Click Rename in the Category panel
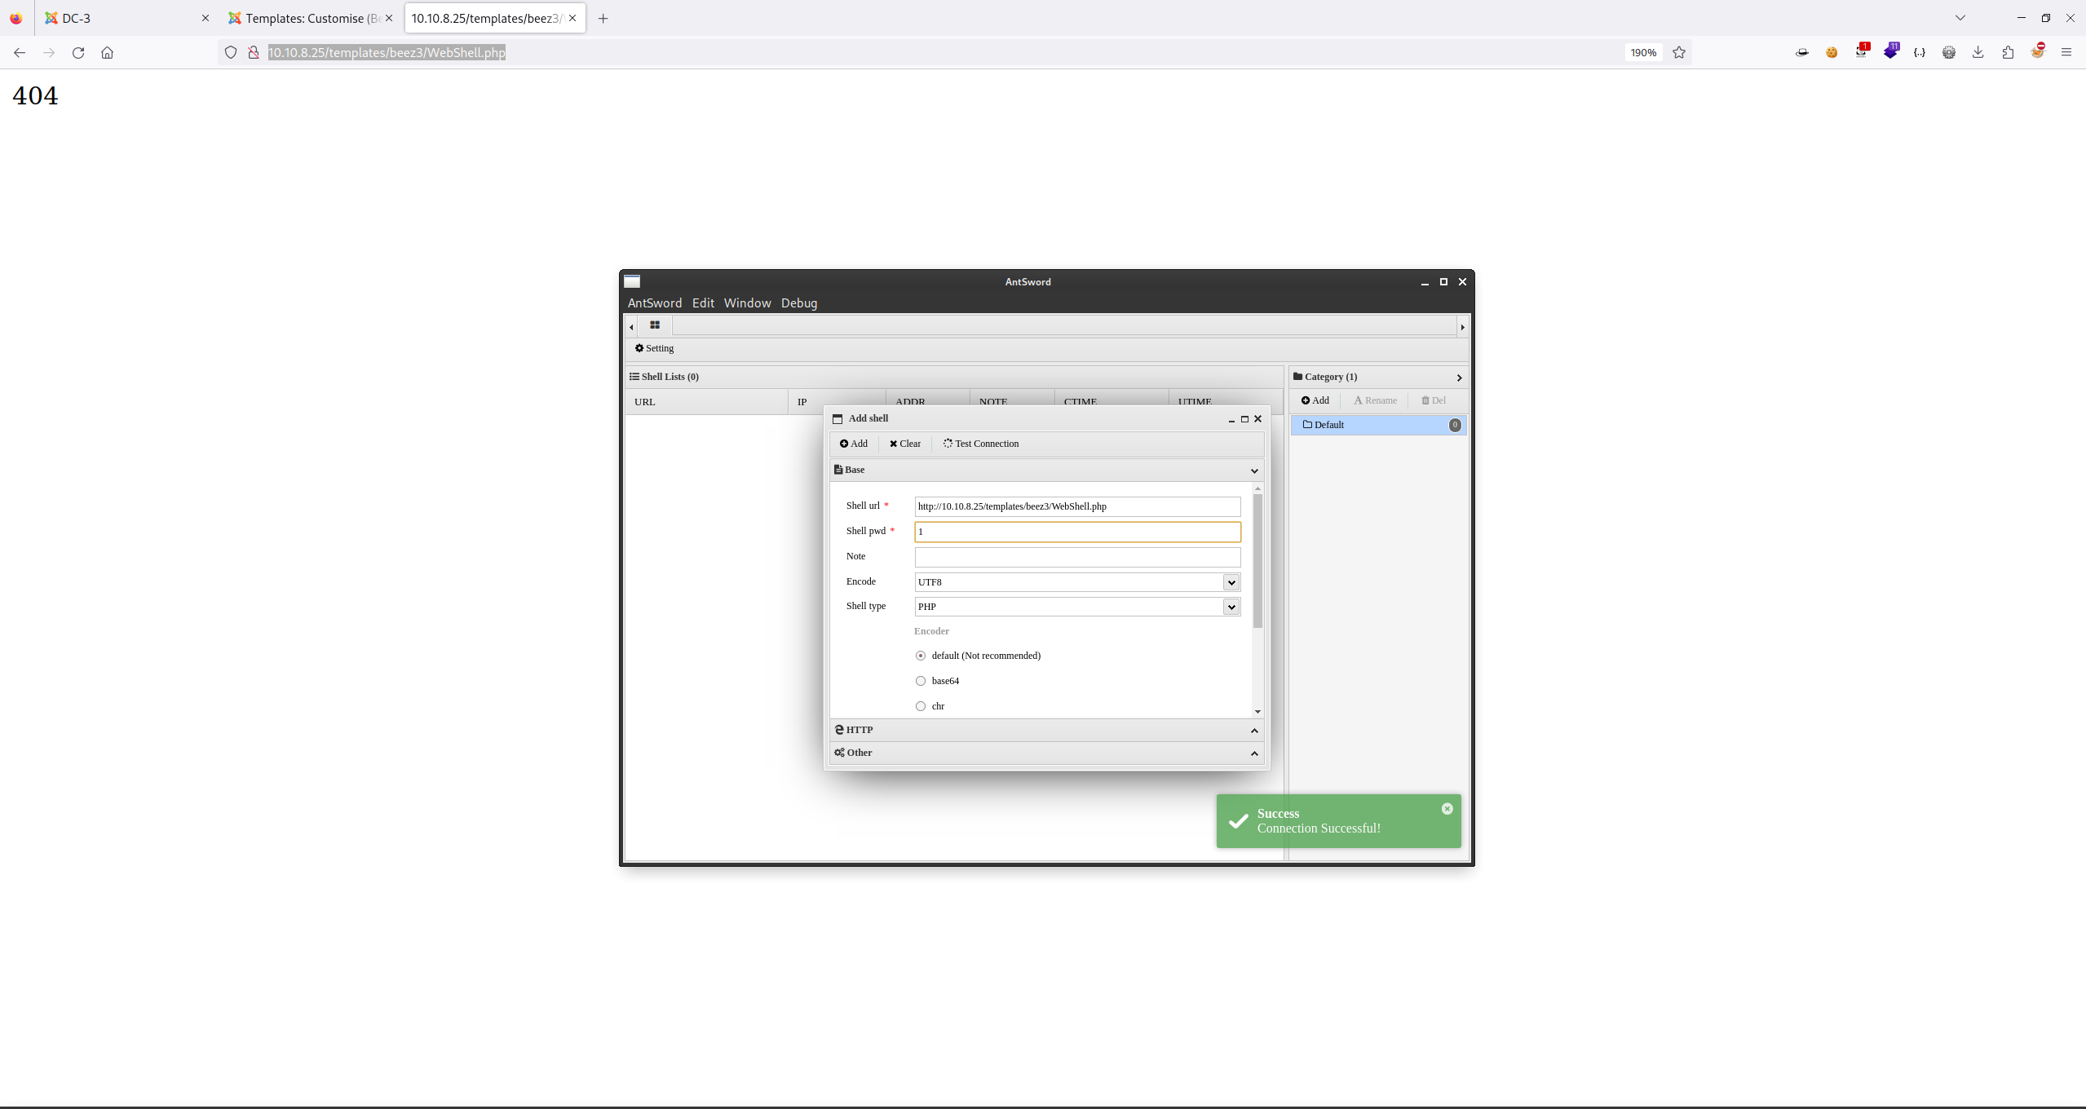This screenshot has height=1109, width=2086. pos(1376,400)
